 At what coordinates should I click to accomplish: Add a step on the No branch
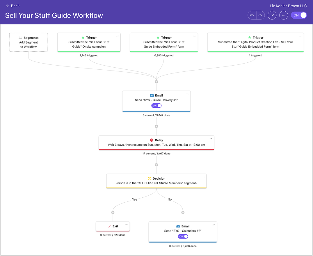pos(183,212)
